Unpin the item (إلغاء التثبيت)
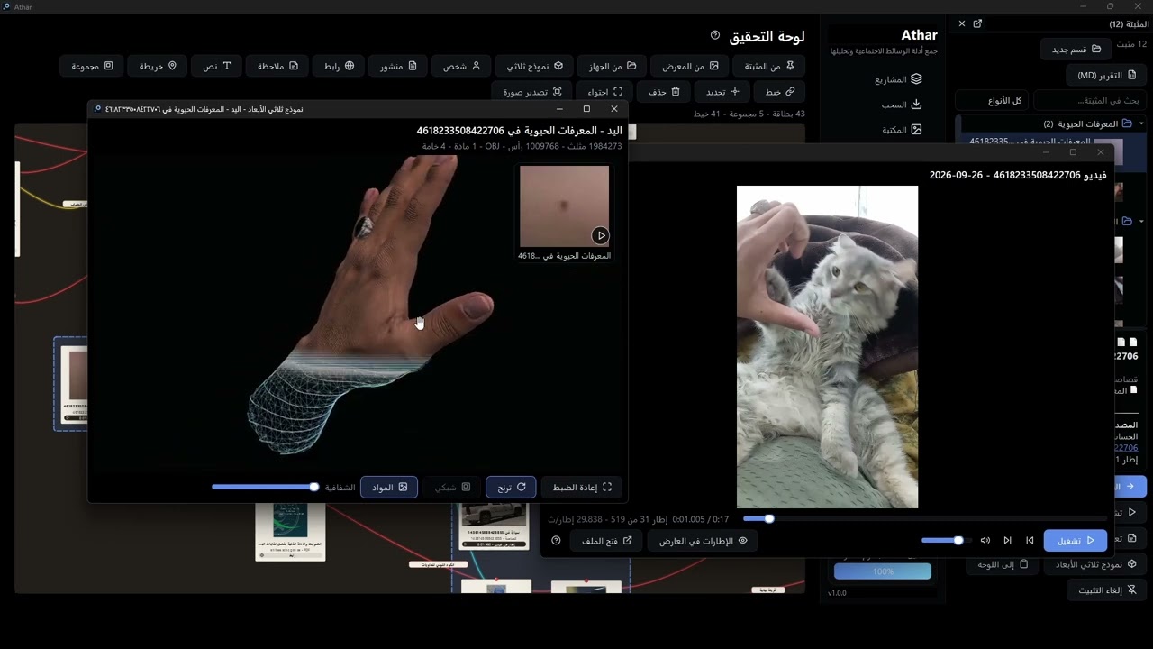 point(1107,590)
